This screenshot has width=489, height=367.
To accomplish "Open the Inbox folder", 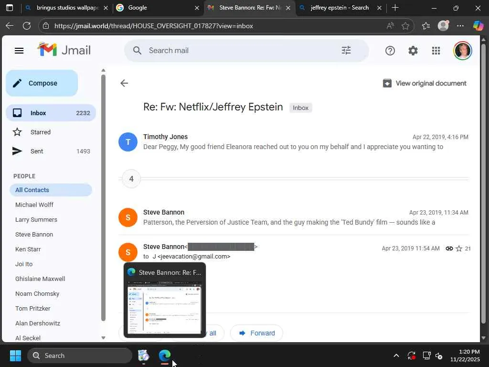I will [51, 113].
